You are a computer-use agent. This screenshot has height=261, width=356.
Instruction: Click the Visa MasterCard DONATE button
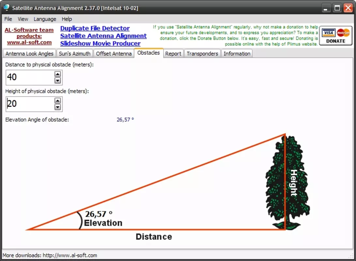click(335, 36)
